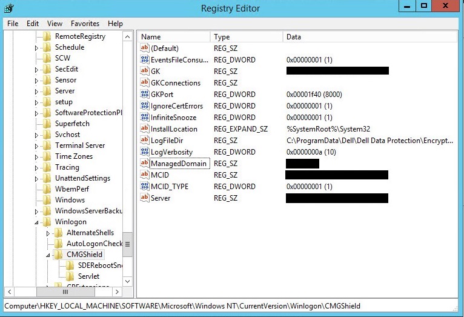Click the Tracing folder icon
The image size is (464, 317).
point(47,167)
